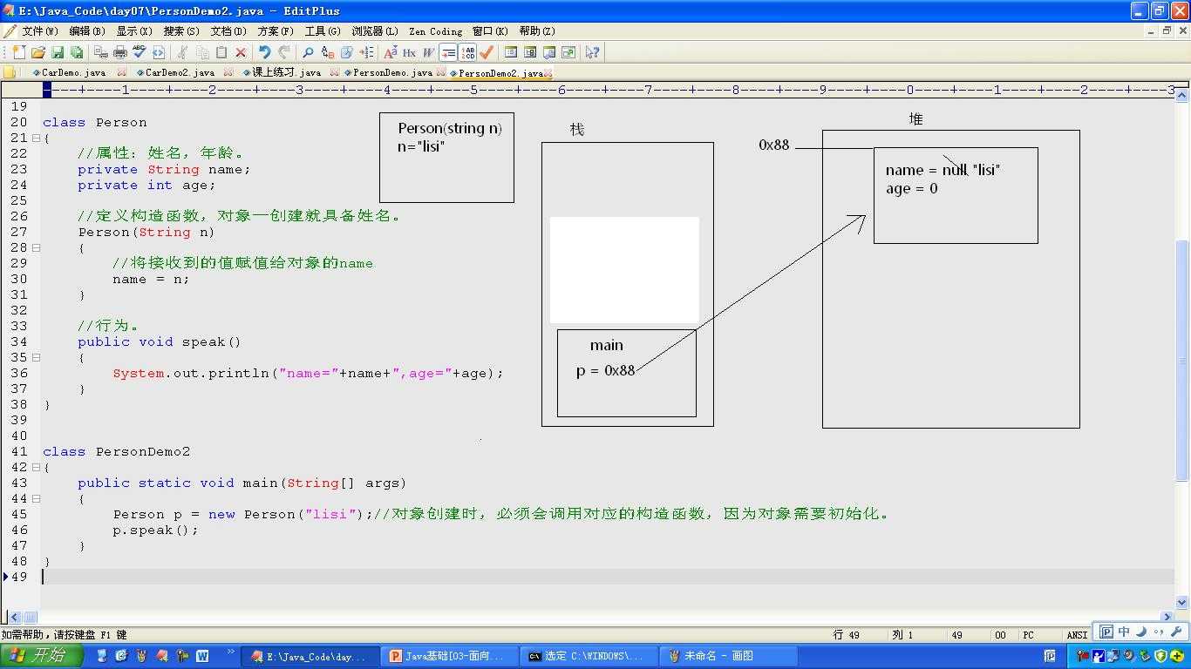Image resolution: width=1191 pixels, height=669 pixels.
Task: Click the Copy toolbar icon
Action: pyautogui.click(x=202, y=52)
